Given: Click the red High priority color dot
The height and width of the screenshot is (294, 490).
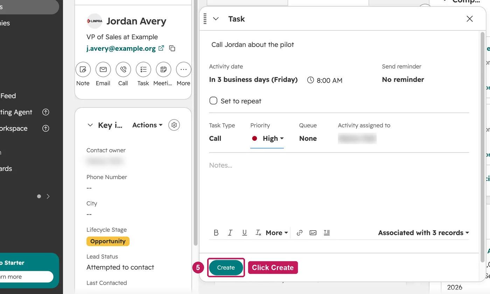Looking at the screenshot, I should (x=255, y=139).
